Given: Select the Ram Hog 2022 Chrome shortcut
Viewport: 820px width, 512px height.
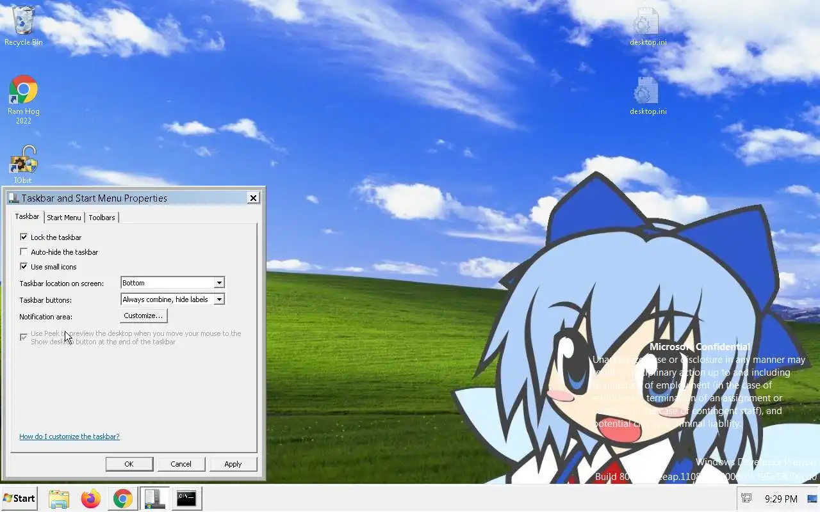Looking at the screenshot, I should point(24,99).
